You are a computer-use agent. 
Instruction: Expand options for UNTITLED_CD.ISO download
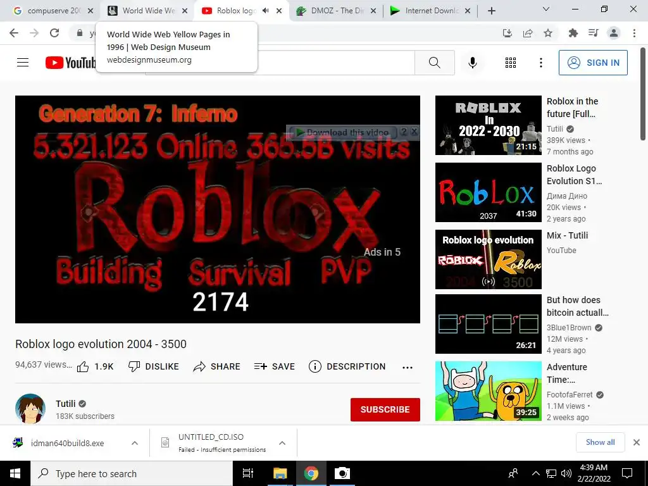click(x=282, y=443)
